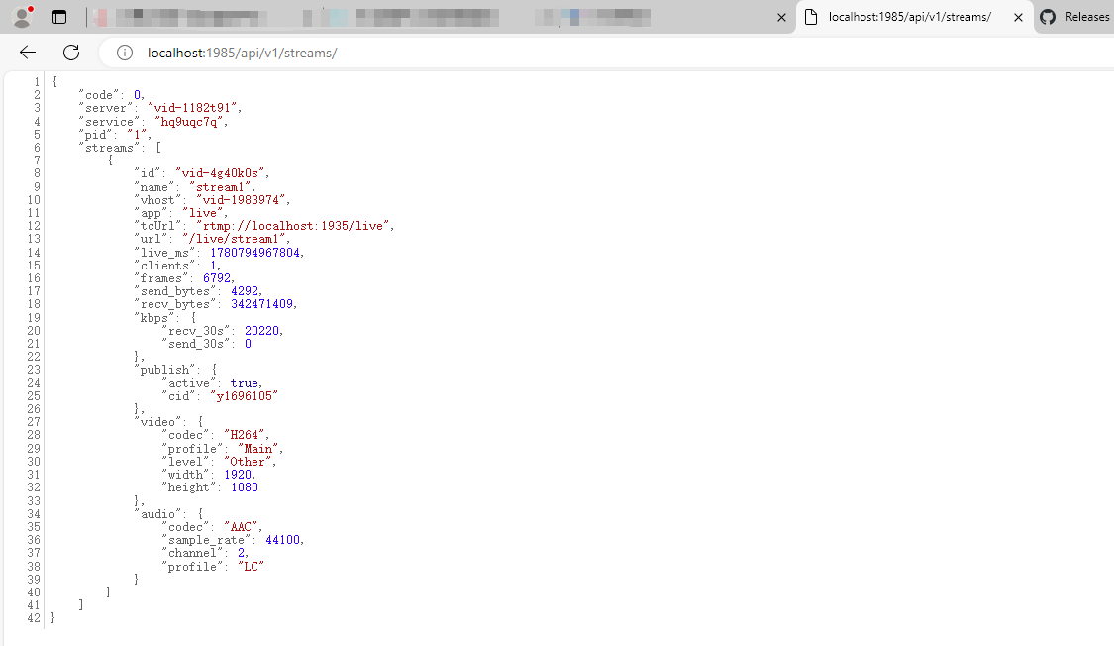Click url value "/live/stream1"
Viewport: 1114px width, 646px height.
tap(235, 239)
